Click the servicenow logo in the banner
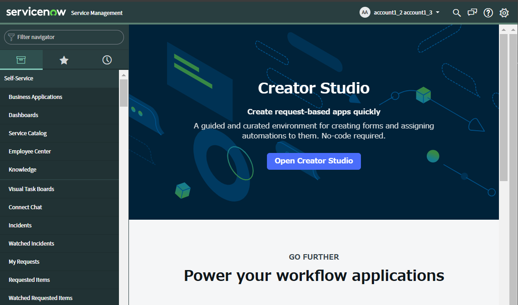This screenshot has width=518, height=305. (35, 12)
